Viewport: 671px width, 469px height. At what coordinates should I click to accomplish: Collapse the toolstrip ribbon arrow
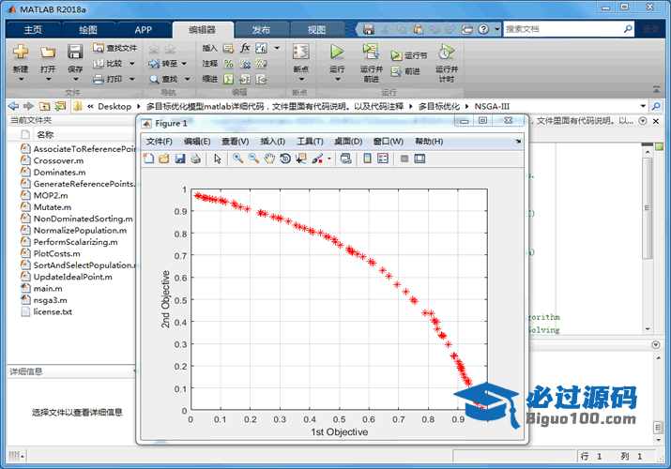click(656, 89)
